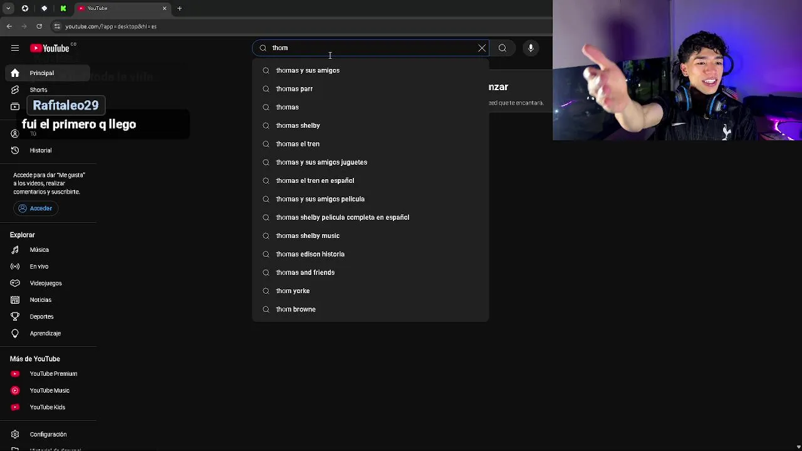Viewport: 802px width, 451px height.
Task: Open a new browser tab
Action: (x=179, y=8)
